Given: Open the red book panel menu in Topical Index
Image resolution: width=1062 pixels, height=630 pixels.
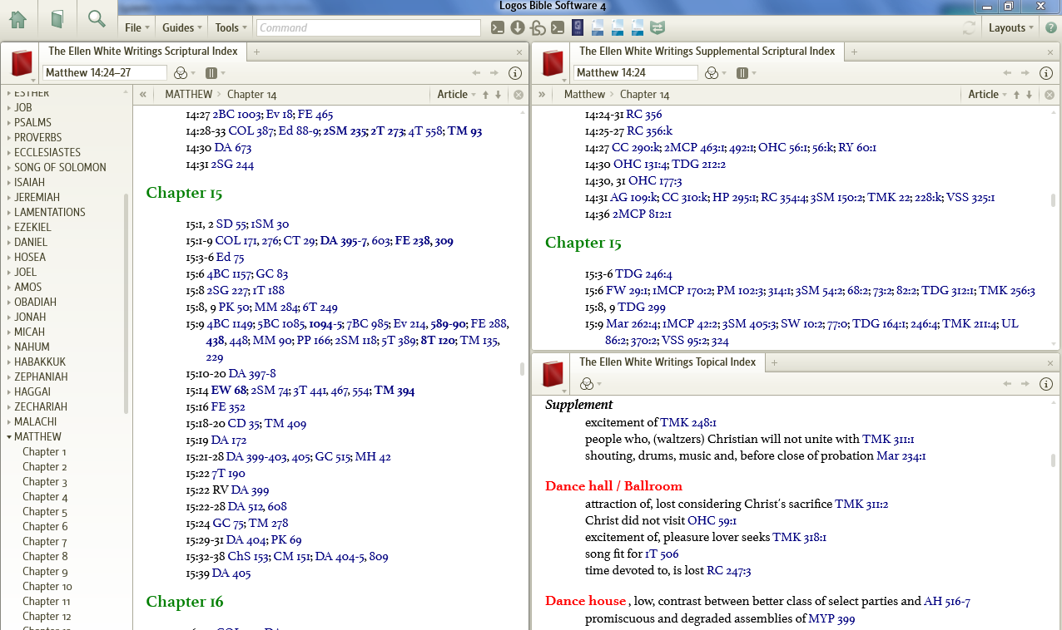Looking at the screenshot, I should (x=553, y=376).
